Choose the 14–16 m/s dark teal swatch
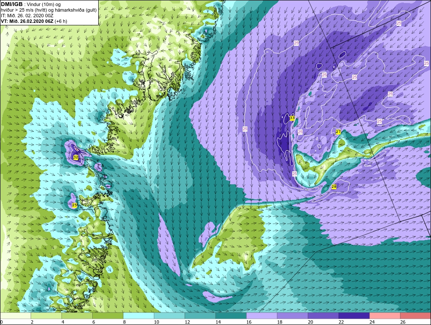431x325 pixels. (x=231, y=316)
